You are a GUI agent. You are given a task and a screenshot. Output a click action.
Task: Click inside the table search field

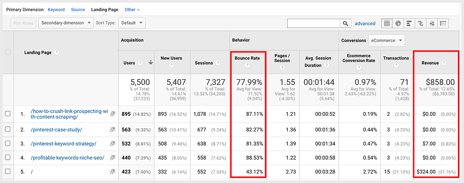313,23
